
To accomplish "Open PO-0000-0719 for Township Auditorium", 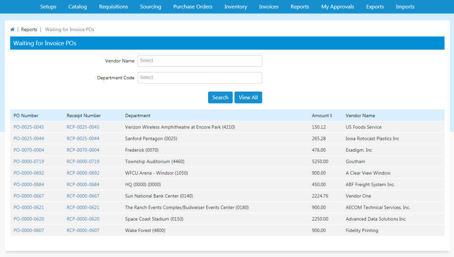I will (29, 162).
